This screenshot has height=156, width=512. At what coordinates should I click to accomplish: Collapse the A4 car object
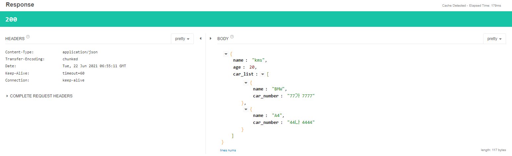[x=246, y=109]
